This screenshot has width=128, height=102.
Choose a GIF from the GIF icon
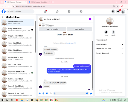pos(50,94)
